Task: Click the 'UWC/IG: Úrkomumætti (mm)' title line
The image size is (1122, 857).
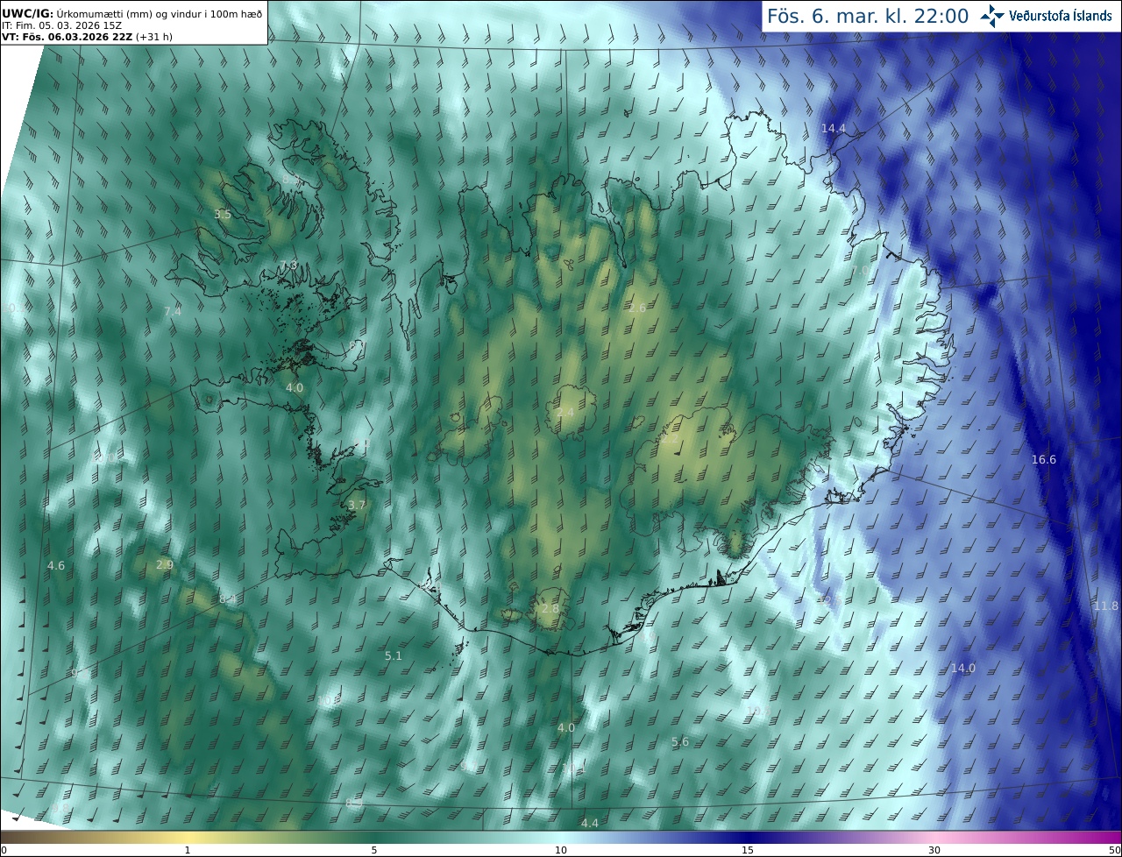Action: (131, 13)
